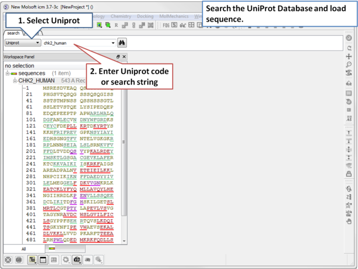
Task: Open the MolMechanics menu
Action: 173,17
